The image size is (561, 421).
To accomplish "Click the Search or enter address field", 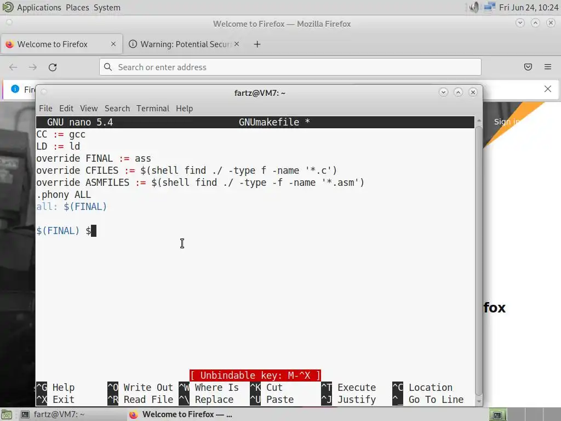I will tap(290, 67).
